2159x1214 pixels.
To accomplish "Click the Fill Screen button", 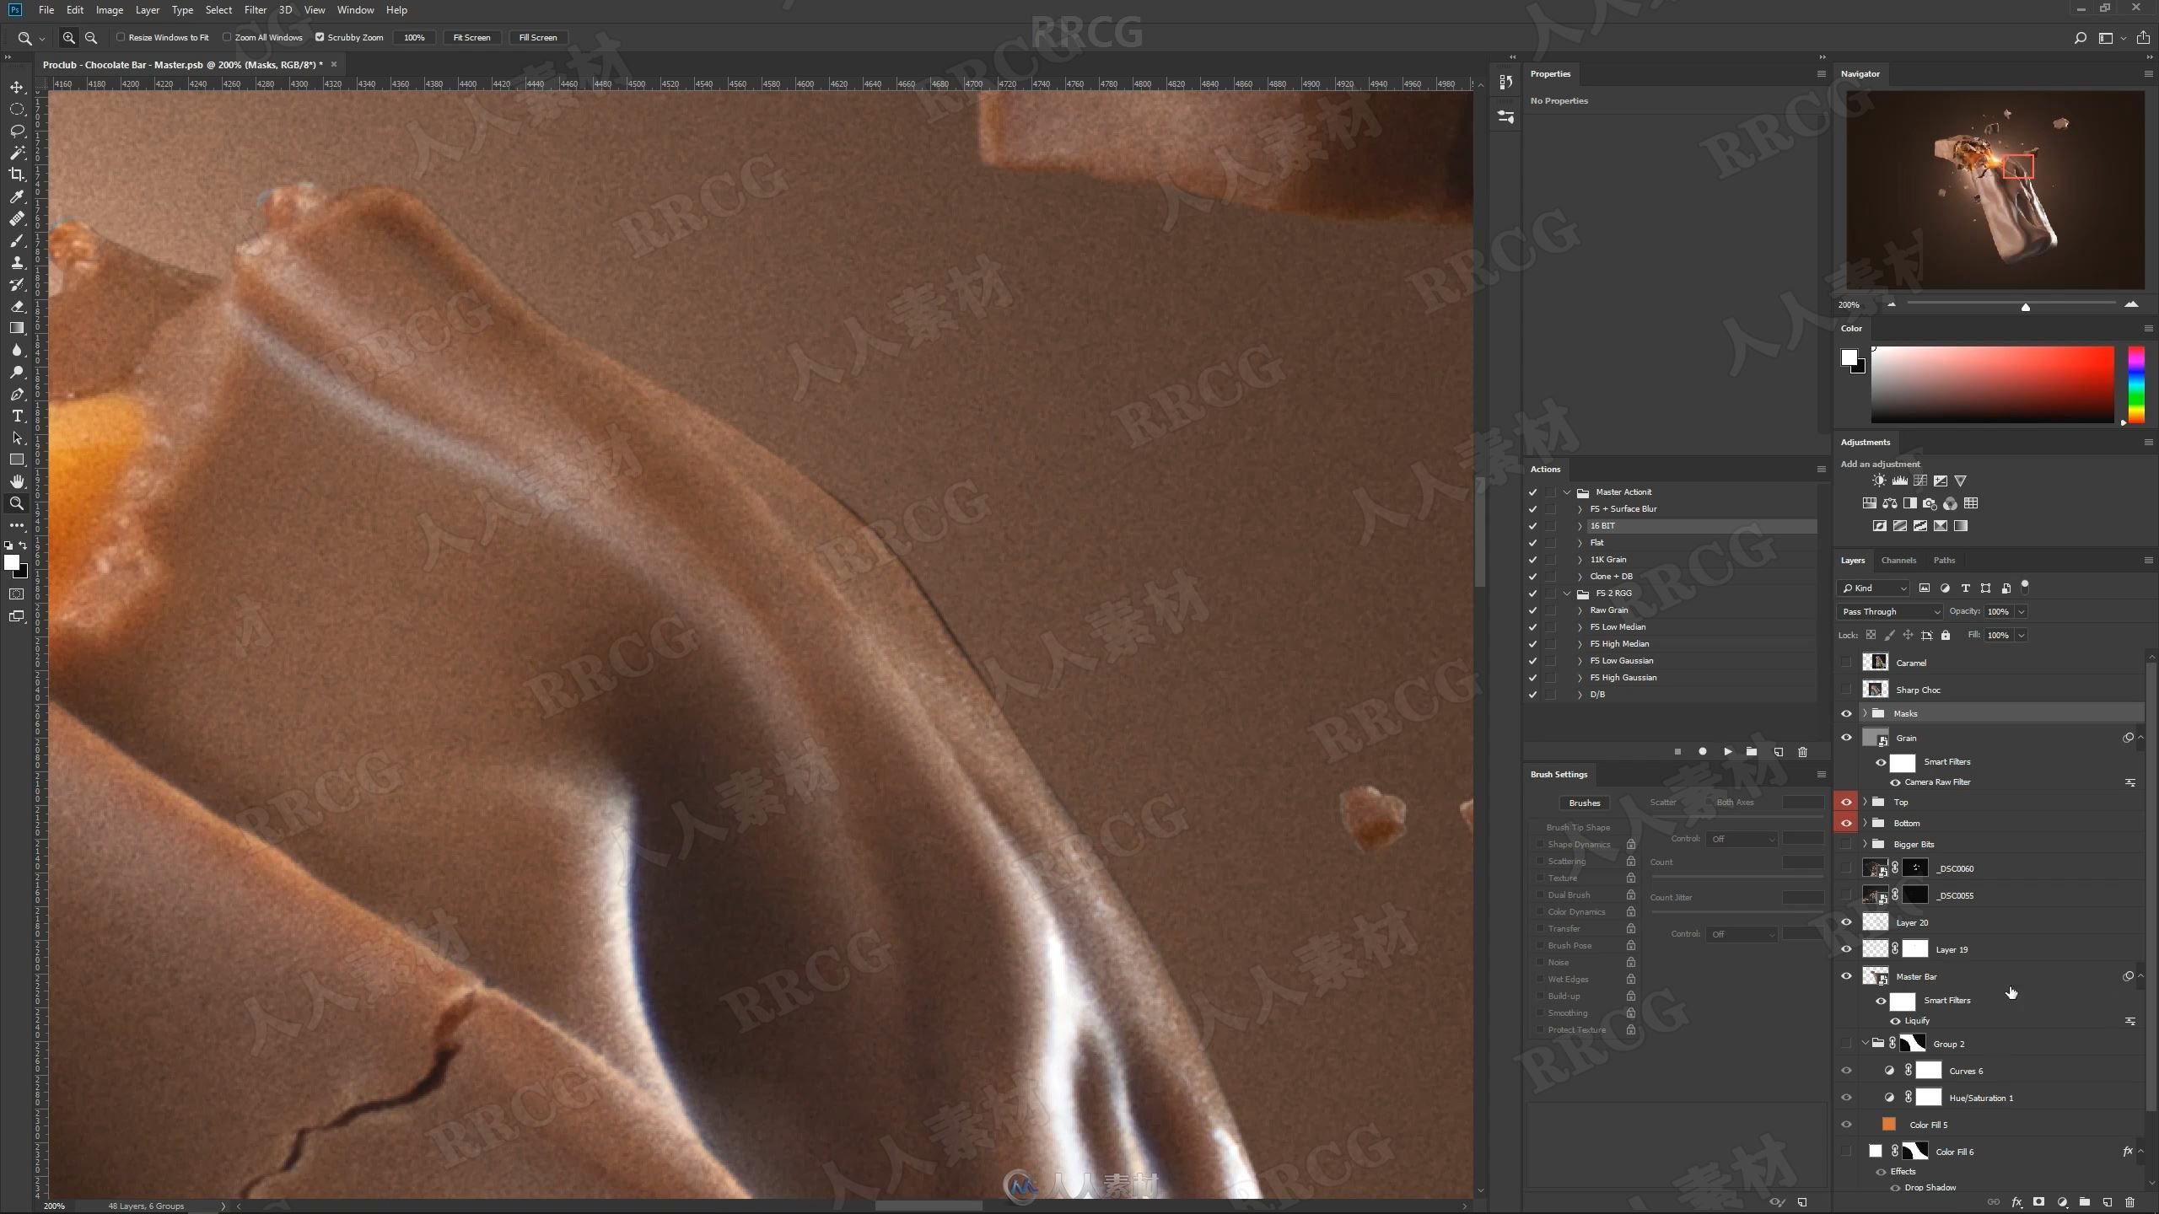I will coord(537,37).
